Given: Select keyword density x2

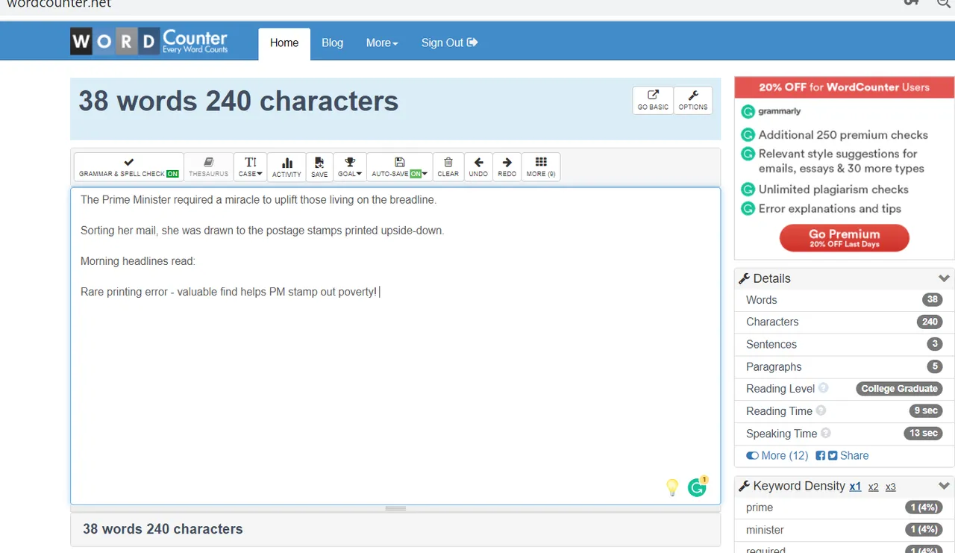Looking at the screenshot, I should [x=874, y=487].
